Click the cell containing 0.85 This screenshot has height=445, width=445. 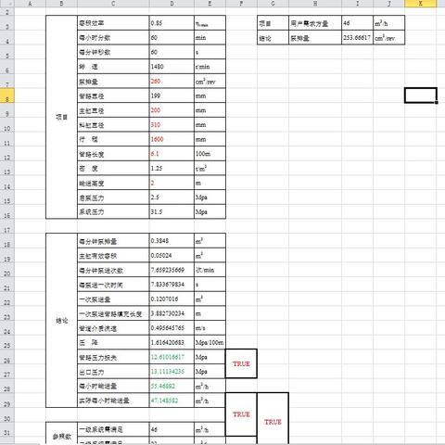(x=172, y=23)
